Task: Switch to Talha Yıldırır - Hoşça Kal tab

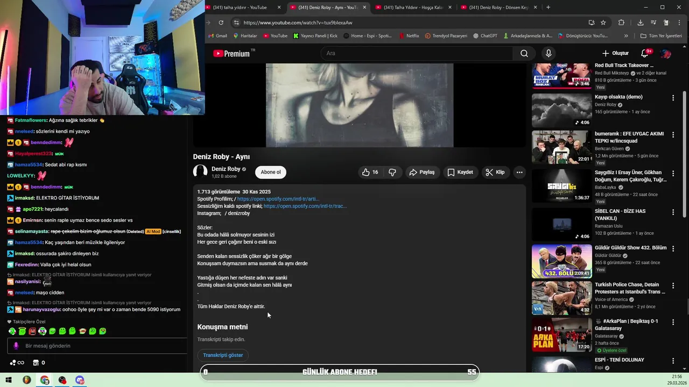Action: (x=413, y=8)
